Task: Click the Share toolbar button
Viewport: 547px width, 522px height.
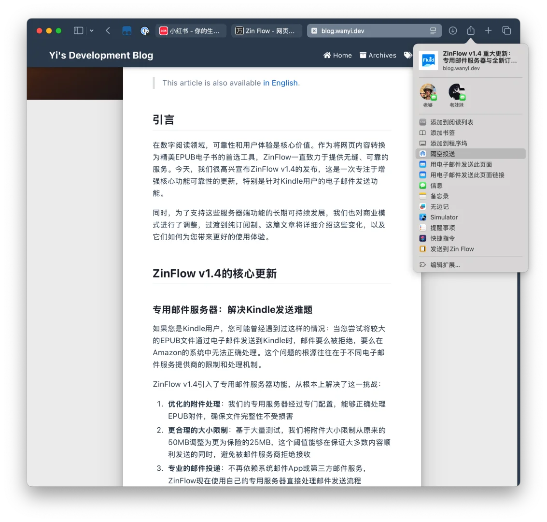Action: point(471,30)
